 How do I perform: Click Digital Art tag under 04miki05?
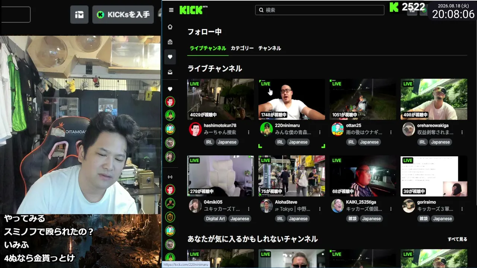pyautogui.click(x=215, y=219)
